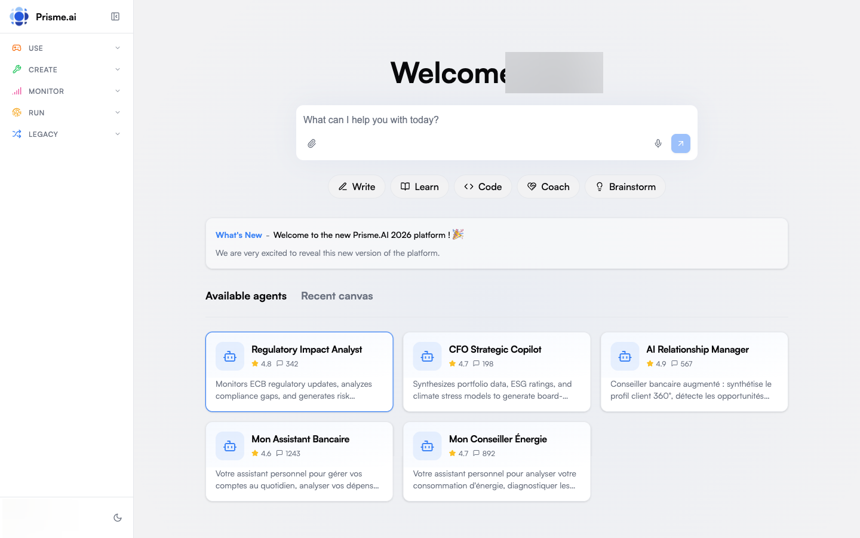Switch to the Available agents tab

point(246,296)
